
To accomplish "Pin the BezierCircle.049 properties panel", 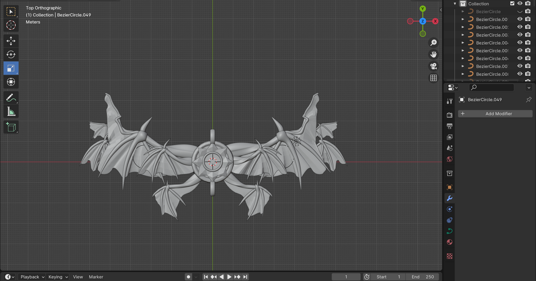I will [x=528, y=100].
